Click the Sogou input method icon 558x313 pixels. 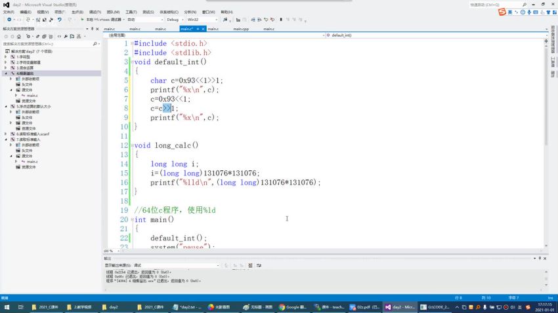tap(502, 12)
